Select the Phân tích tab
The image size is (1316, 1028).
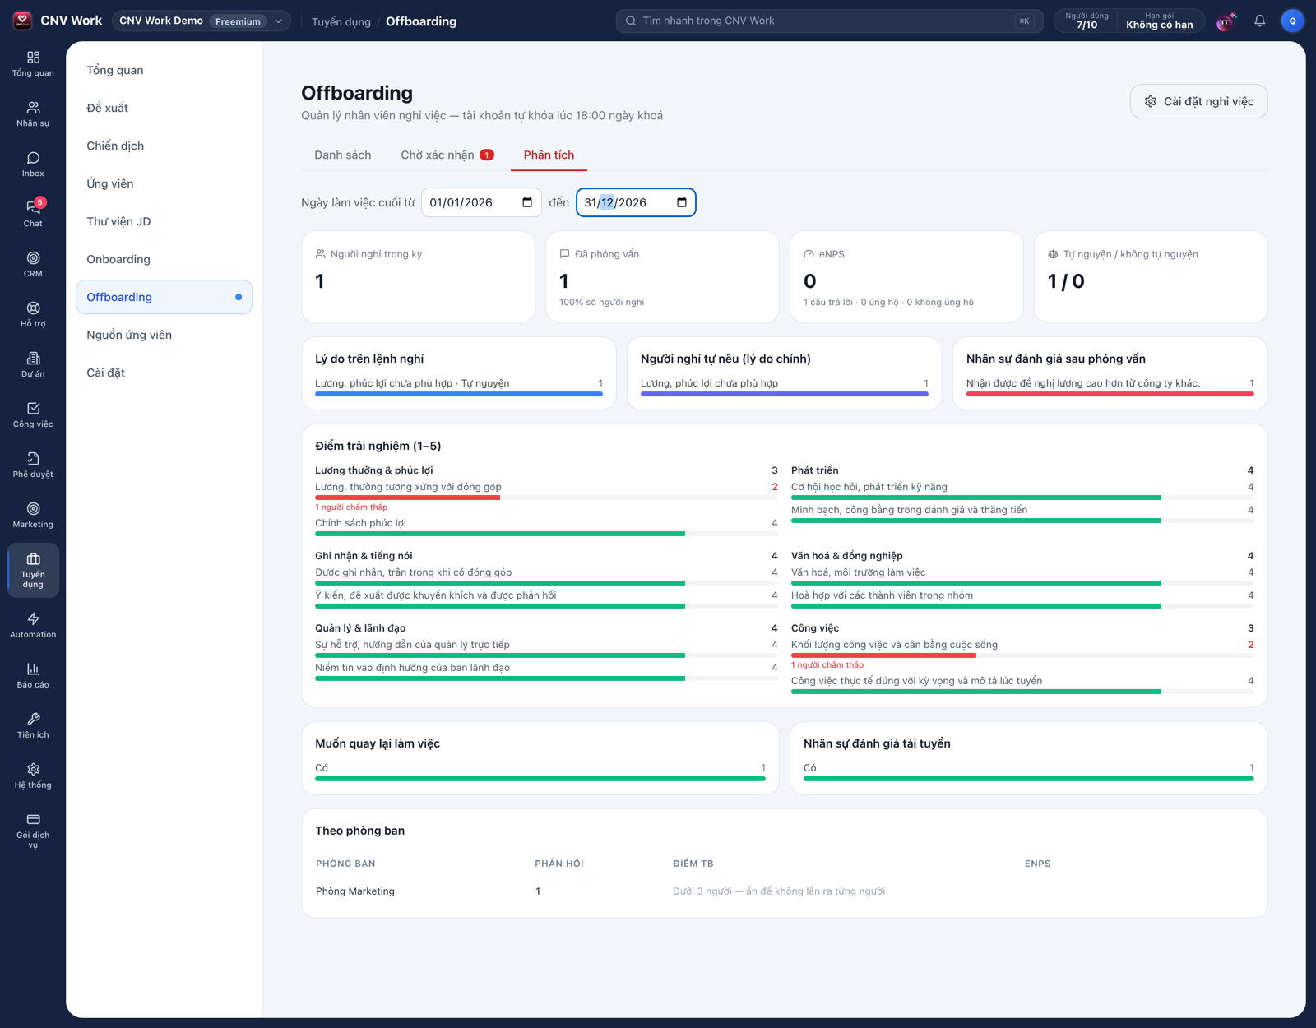pyautogui.click(x=549, y=155)
